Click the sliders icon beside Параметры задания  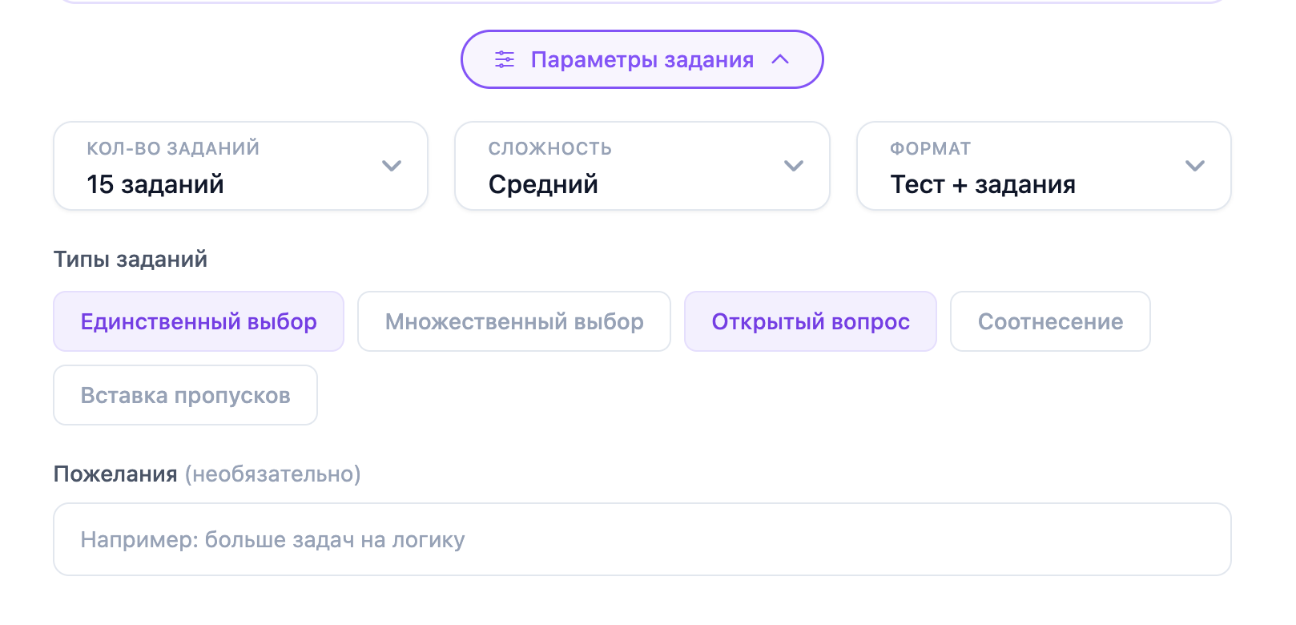point(505,59)
